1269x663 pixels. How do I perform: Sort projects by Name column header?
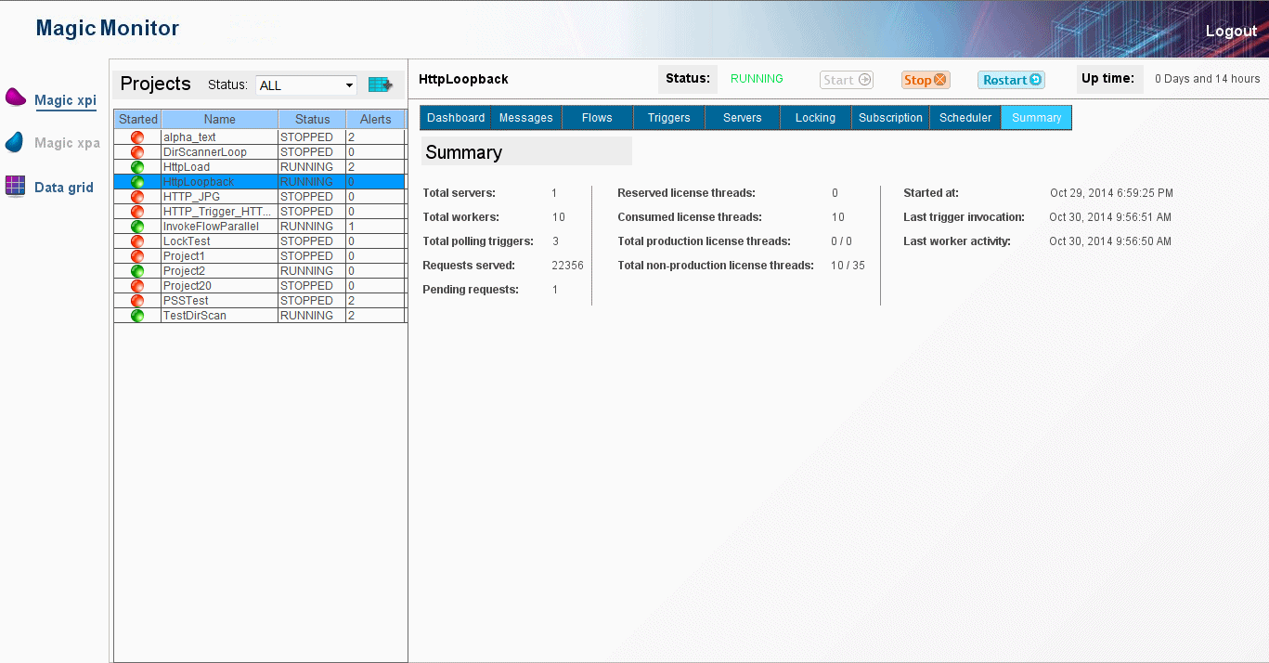(220, 119)
